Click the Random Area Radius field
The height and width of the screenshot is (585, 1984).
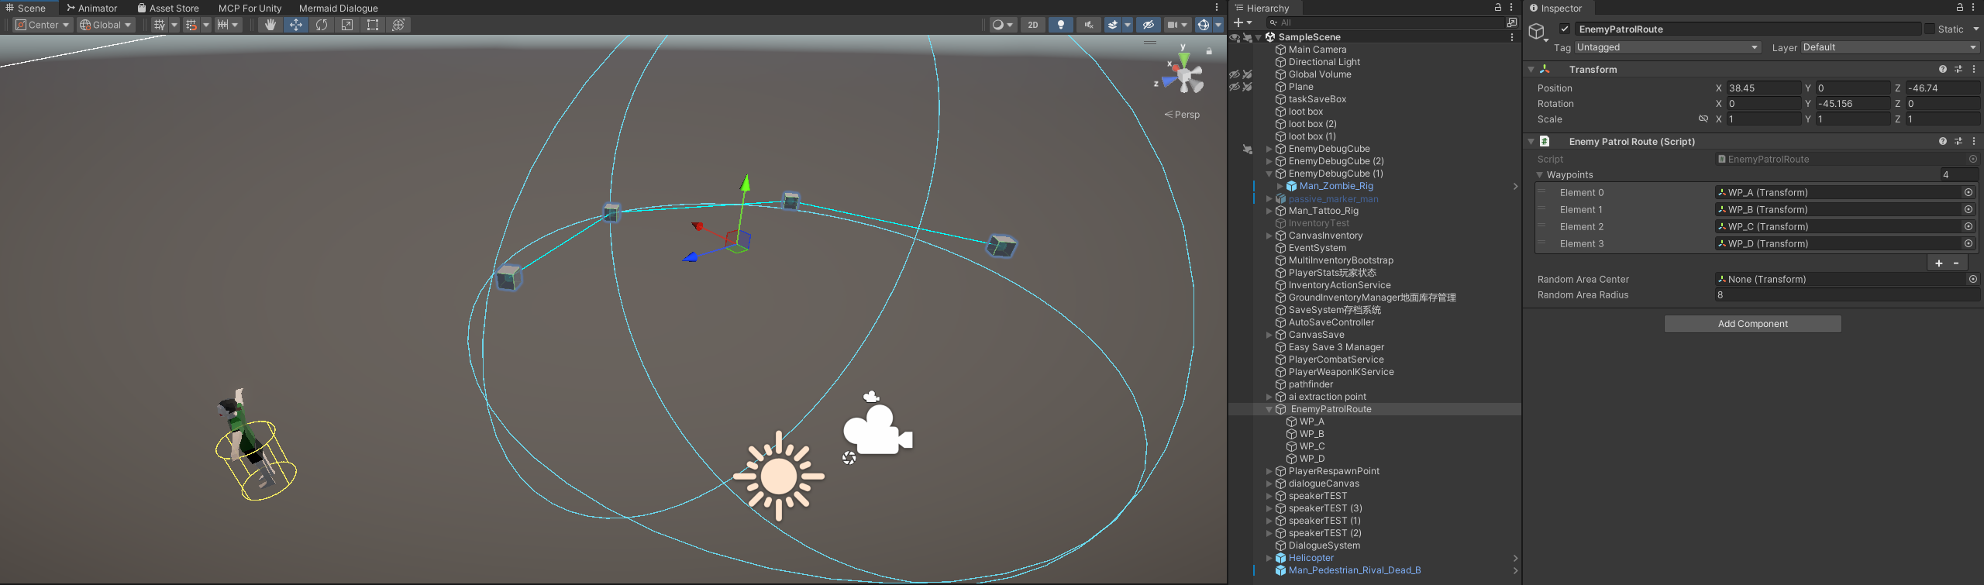pos(1847,294)
